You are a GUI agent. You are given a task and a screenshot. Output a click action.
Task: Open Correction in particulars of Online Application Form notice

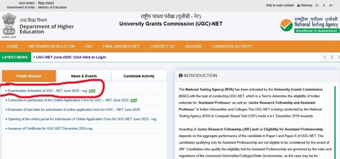pos(69,100)
